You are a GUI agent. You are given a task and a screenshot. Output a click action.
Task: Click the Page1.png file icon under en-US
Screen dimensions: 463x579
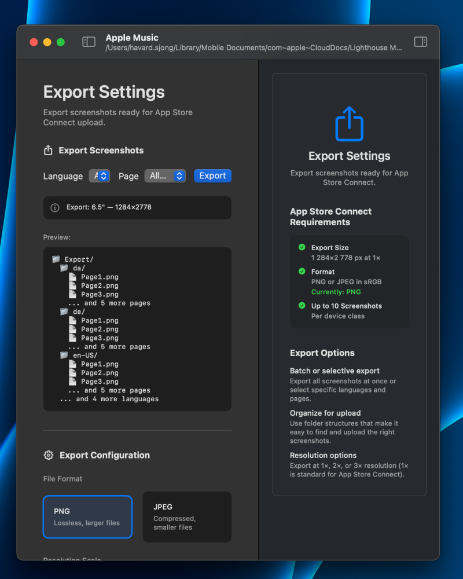(x=72, y=364)
